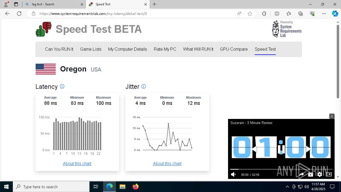Screen dimensions: 341x192
Task: Open My Computer Details
Action: click(x=128, y=49)
